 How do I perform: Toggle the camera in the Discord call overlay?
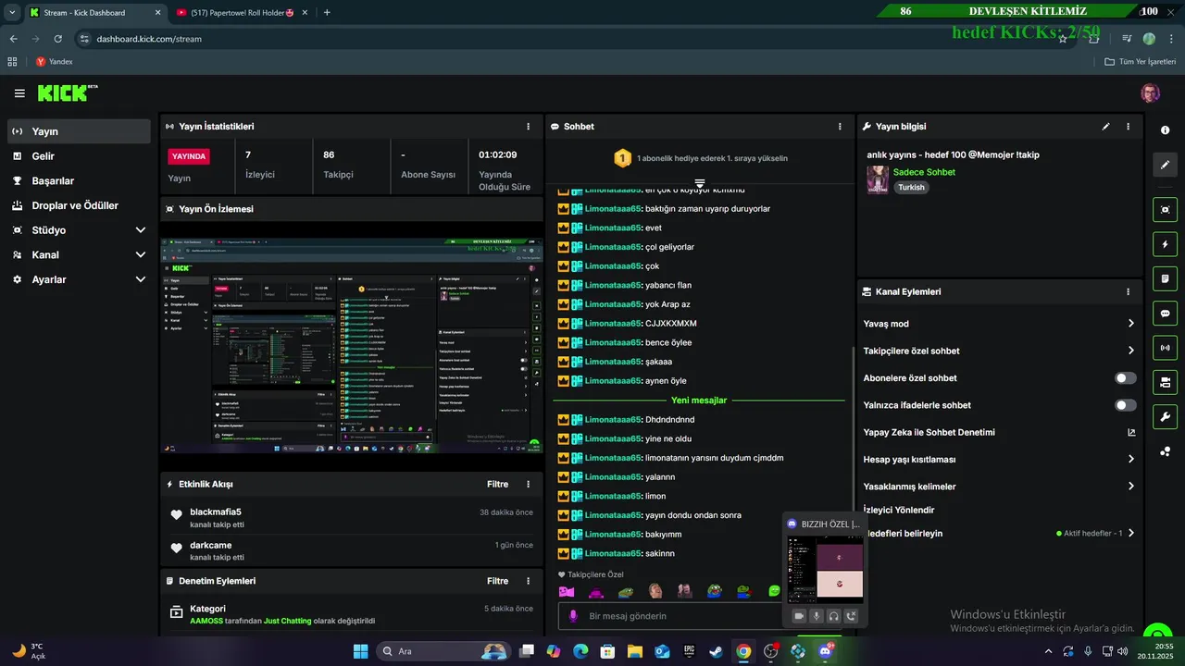[799, 616]
